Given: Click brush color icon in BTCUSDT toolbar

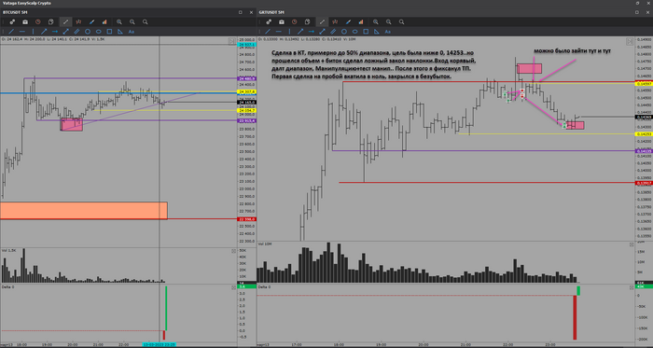Looking at the screenshot, I should pyautogui.click(x=91, y=21).
